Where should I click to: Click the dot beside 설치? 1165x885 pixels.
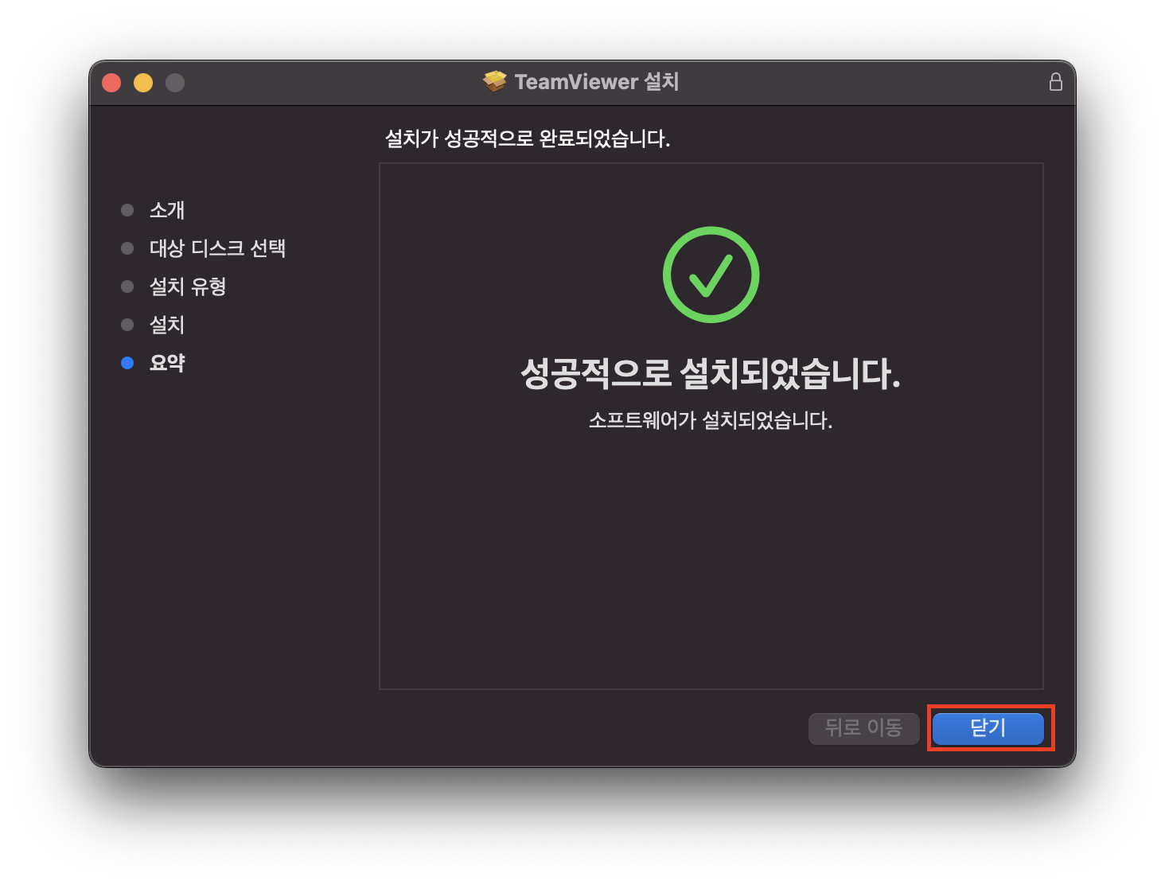click(x=128, y=325)
